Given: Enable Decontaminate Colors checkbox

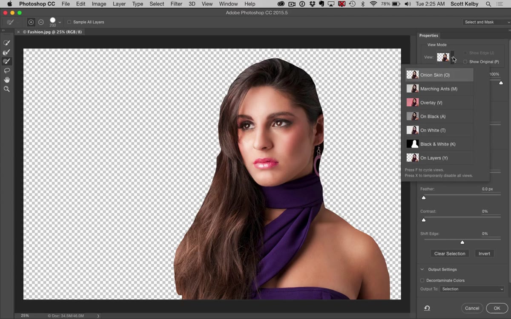Looking at the screenshot, I should [422, 280].
